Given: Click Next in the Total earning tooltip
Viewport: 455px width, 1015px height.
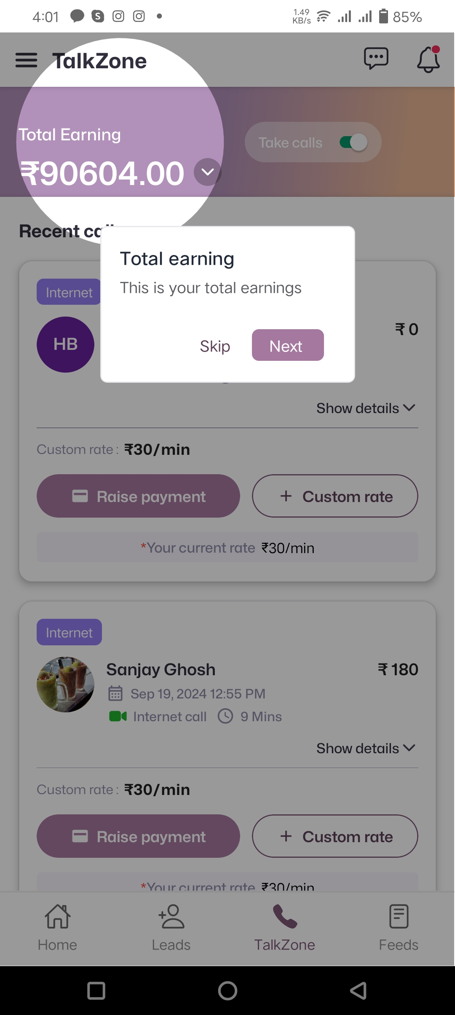Looking at the screenshot, I should click(x=288, y=345).
